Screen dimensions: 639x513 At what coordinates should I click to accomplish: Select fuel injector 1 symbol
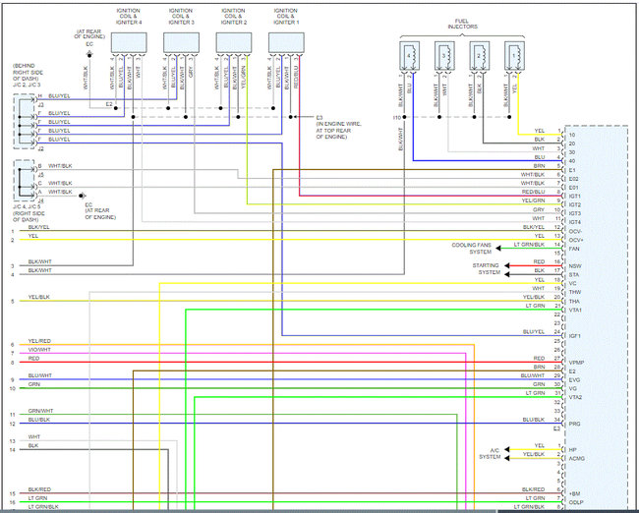tap(514, 56)
